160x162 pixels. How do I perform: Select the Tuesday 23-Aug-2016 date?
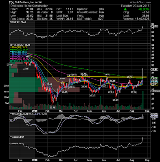pyautogui.click(x=135, y=6)
